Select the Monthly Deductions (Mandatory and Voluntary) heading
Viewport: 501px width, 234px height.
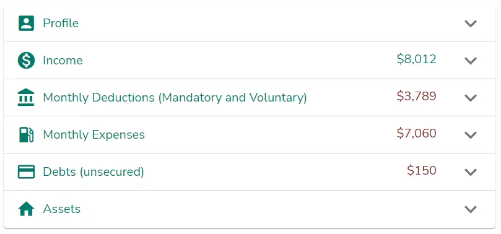tap(175, 97)
